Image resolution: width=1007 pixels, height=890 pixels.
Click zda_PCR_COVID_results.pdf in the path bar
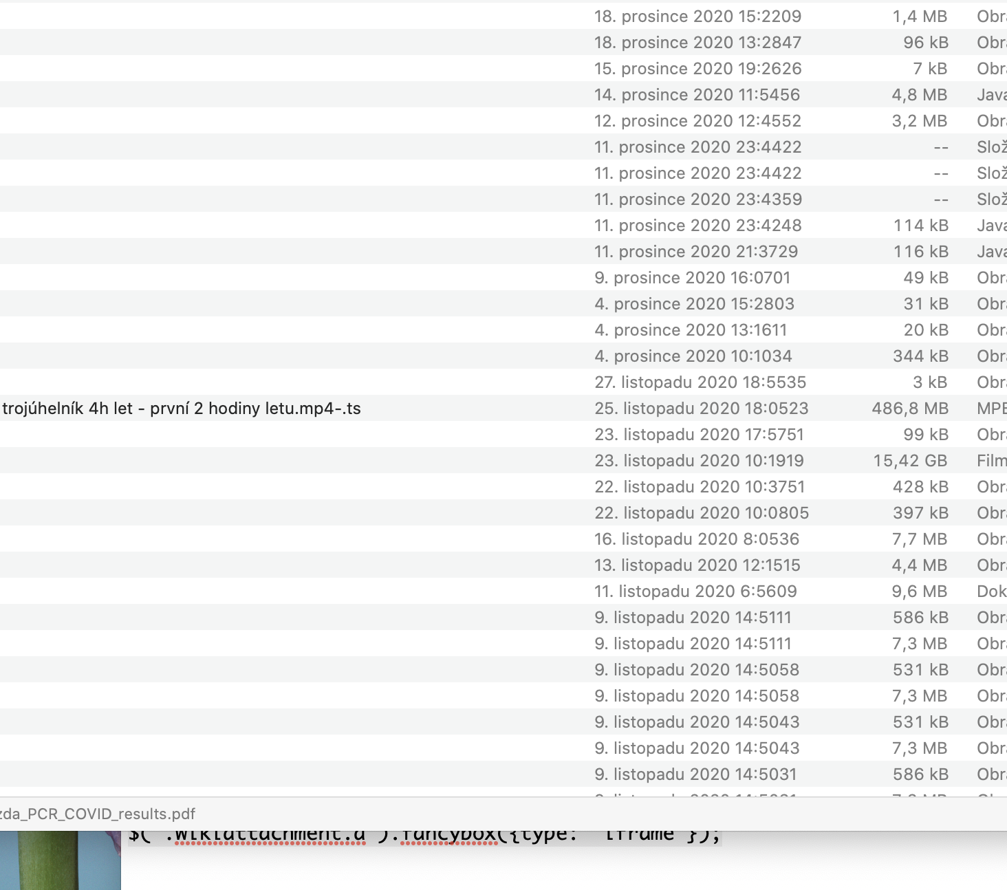(98, 814)
